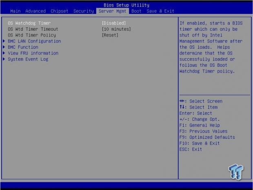Select the OS Watchdog Timer option

pos(29,23)
